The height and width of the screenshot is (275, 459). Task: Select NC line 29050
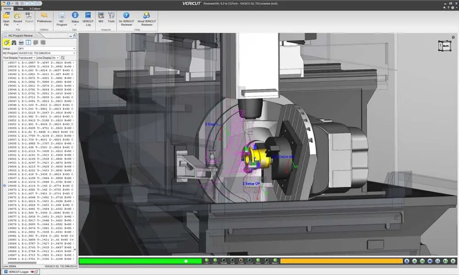pos(40,113)
